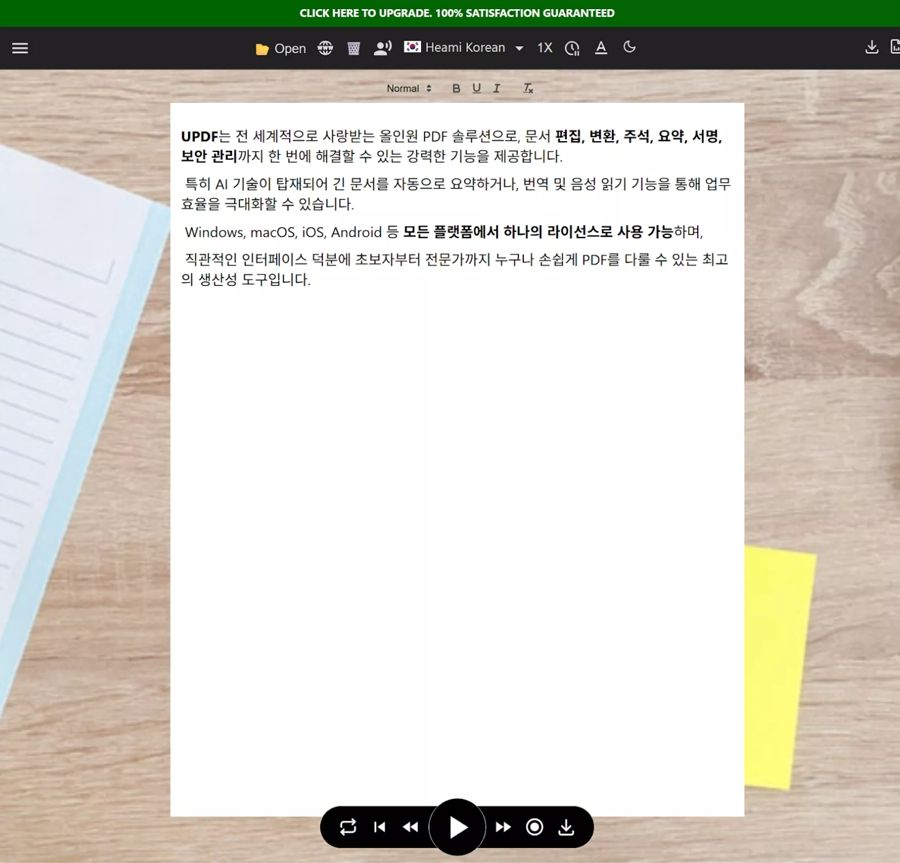Viewport: 900px width, 863px height.
Task: Click the Open folder button
Action: click(281, 49)
